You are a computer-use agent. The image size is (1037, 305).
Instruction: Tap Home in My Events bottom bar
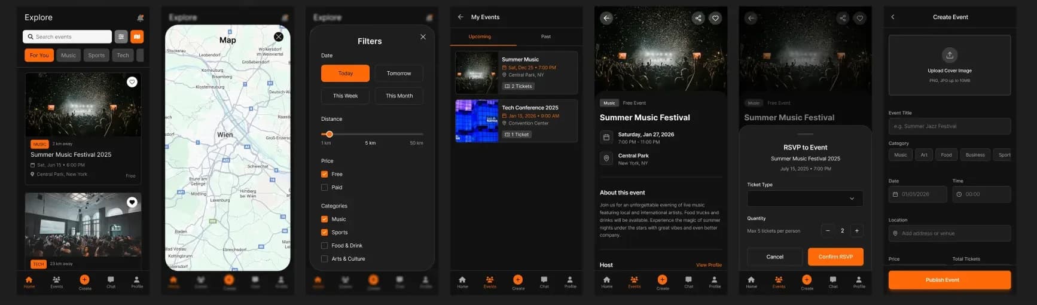pyautogui.click(x=462, y=282)
